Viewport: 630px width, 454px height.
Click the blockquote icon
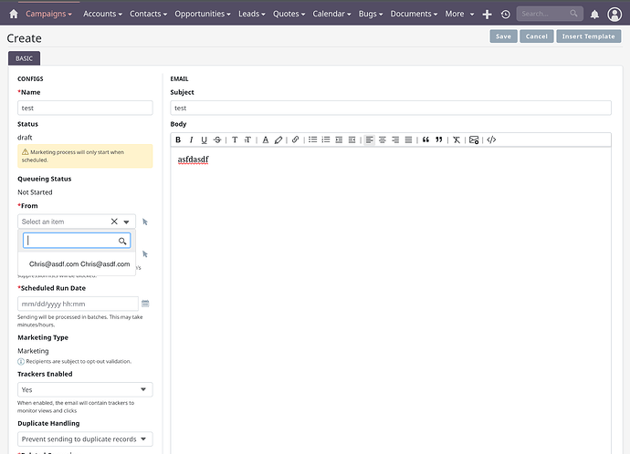click(425, 139)
